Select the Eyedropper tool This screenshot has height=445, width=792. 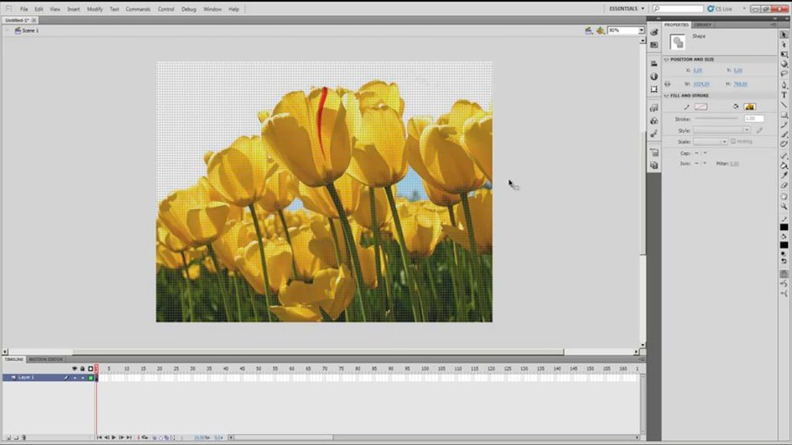pyautogui.click(x=784, y=176)
